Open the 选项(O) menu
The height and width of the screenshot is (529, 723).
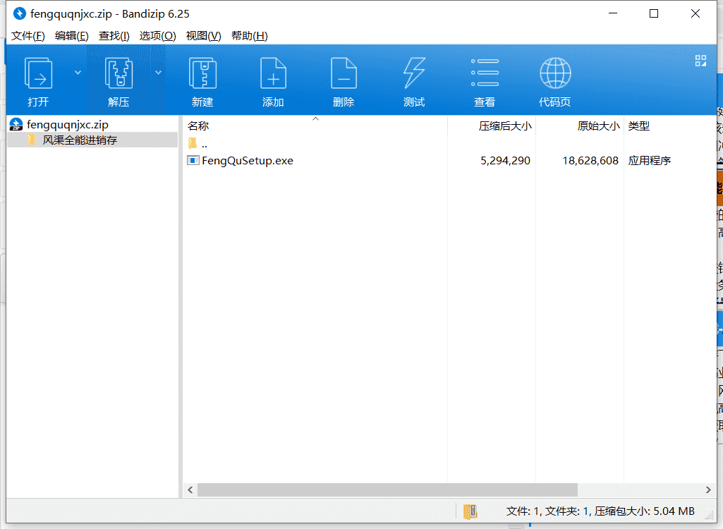(158, 36)
